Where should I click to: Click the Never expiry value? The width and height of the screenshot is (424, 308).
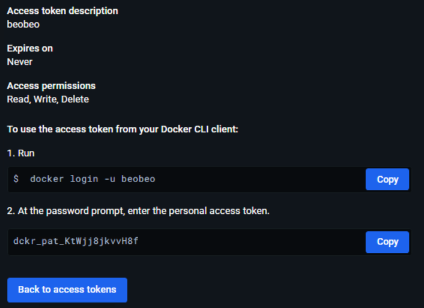20,62
